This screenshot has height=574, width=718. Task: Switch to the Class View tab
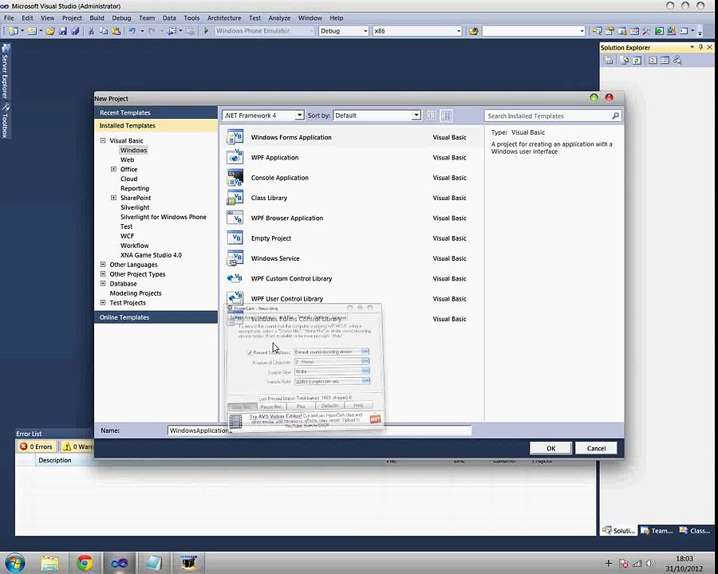695,530
